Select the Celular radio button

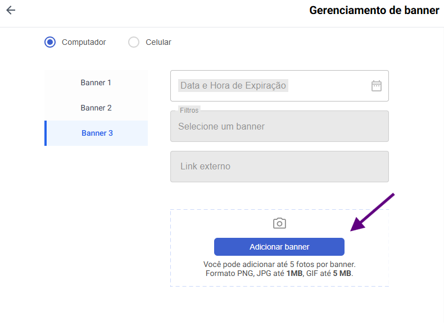coord(134,42)
